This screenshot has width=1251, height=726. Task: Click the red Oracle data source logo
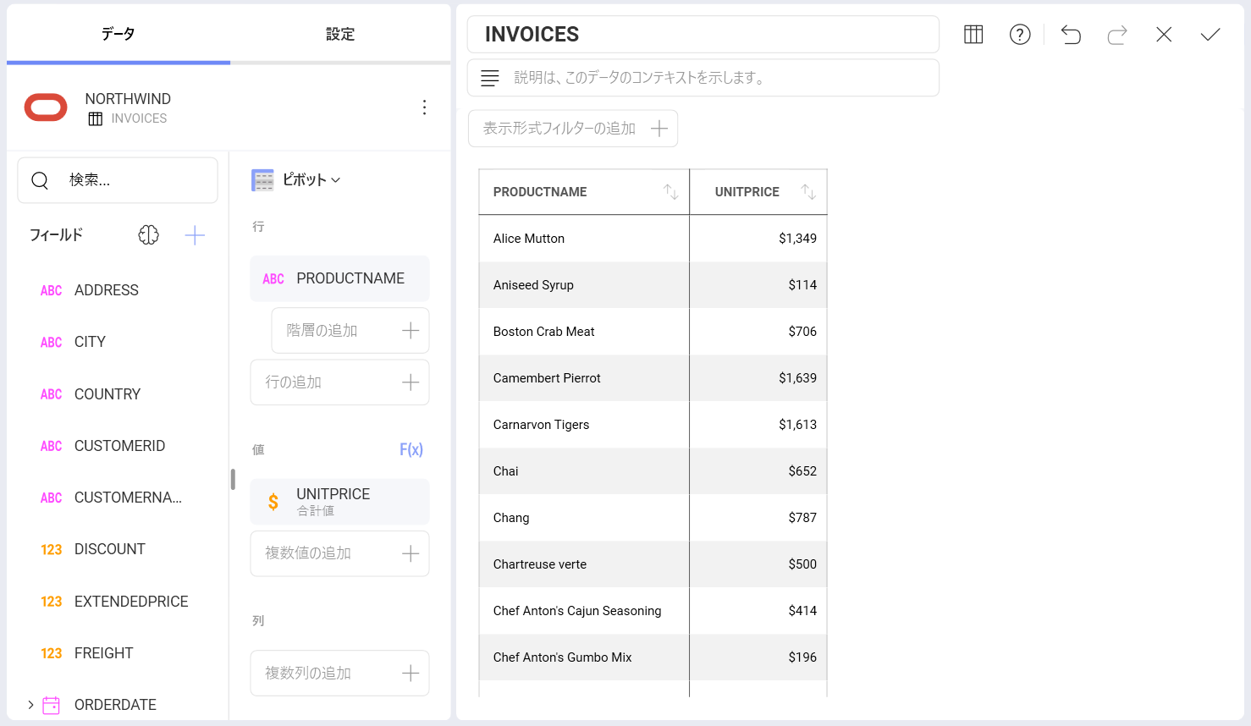click(46, 107)
